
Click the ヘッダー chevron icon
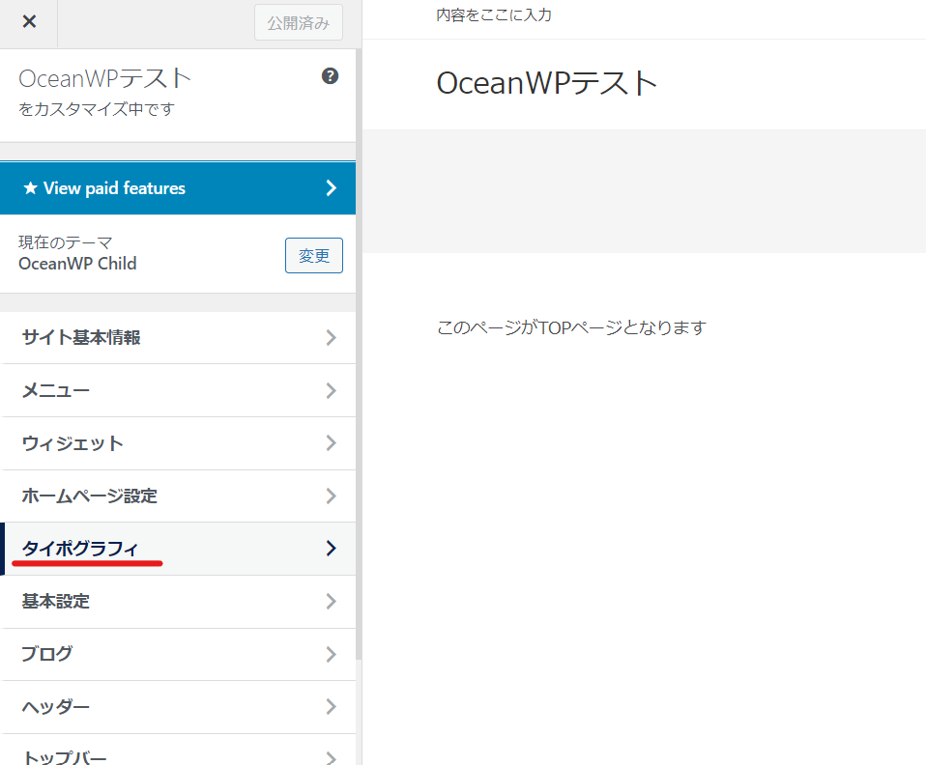tap(332, 707)
